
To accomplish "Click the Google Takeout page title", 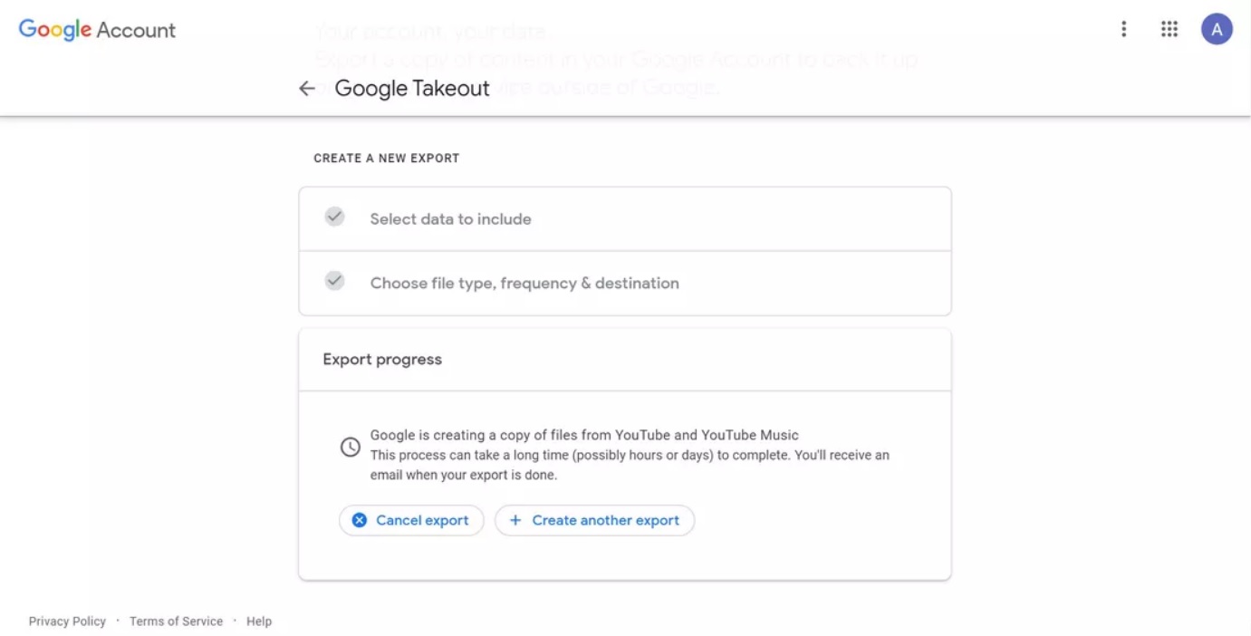I will 412,88.
